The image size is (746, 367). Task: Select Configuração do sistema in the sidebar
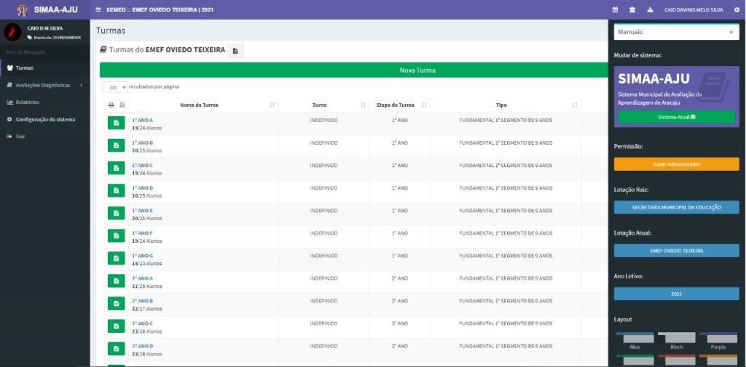point(45,119)
